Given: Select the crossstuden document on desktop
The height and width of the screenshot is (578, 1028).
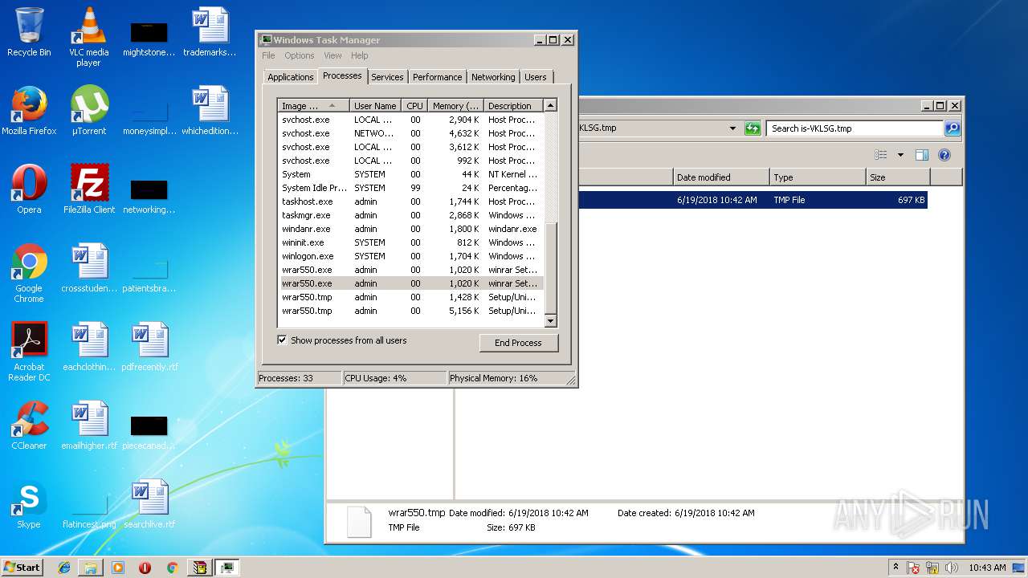Looking at the screenshot, I should click(89, 268).
